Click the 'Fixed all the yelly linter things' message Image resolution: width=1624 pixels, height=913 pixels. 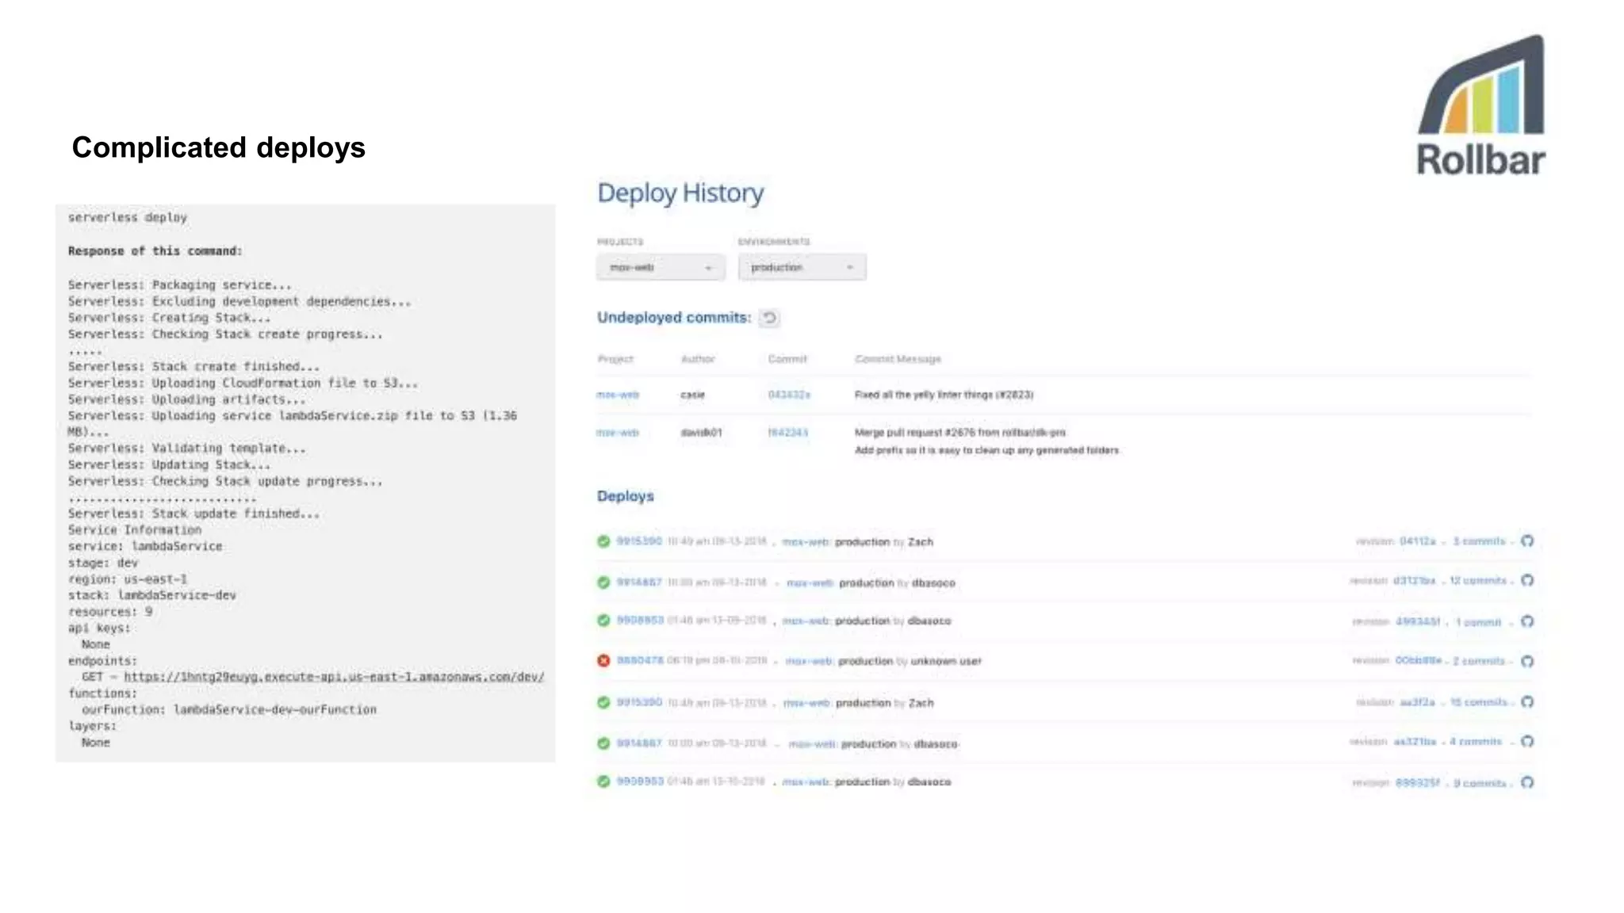[x=944, y=395]
